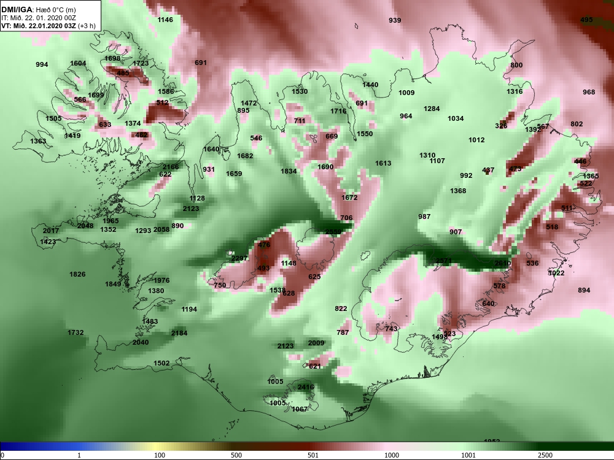Click the map value '1502'

pos(161,363)
